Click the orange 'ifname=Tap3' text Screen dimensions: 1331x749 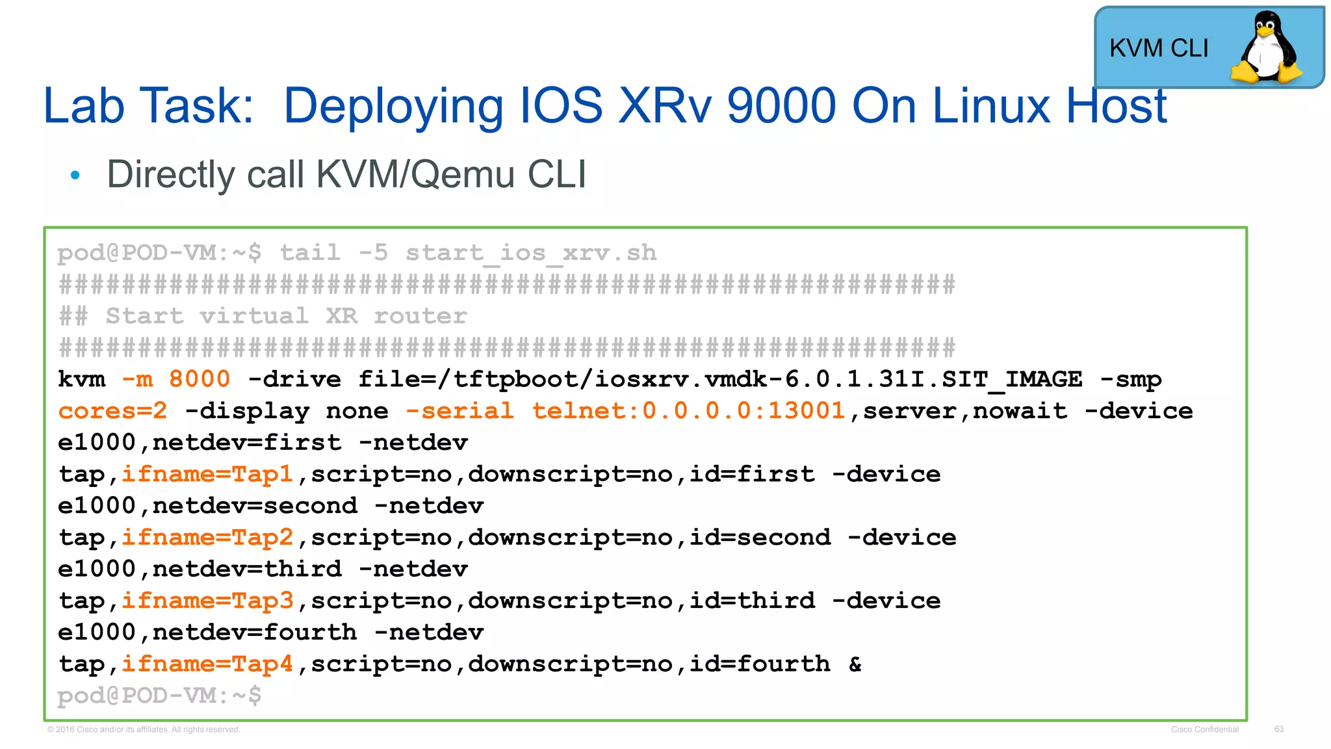(207, 600)
